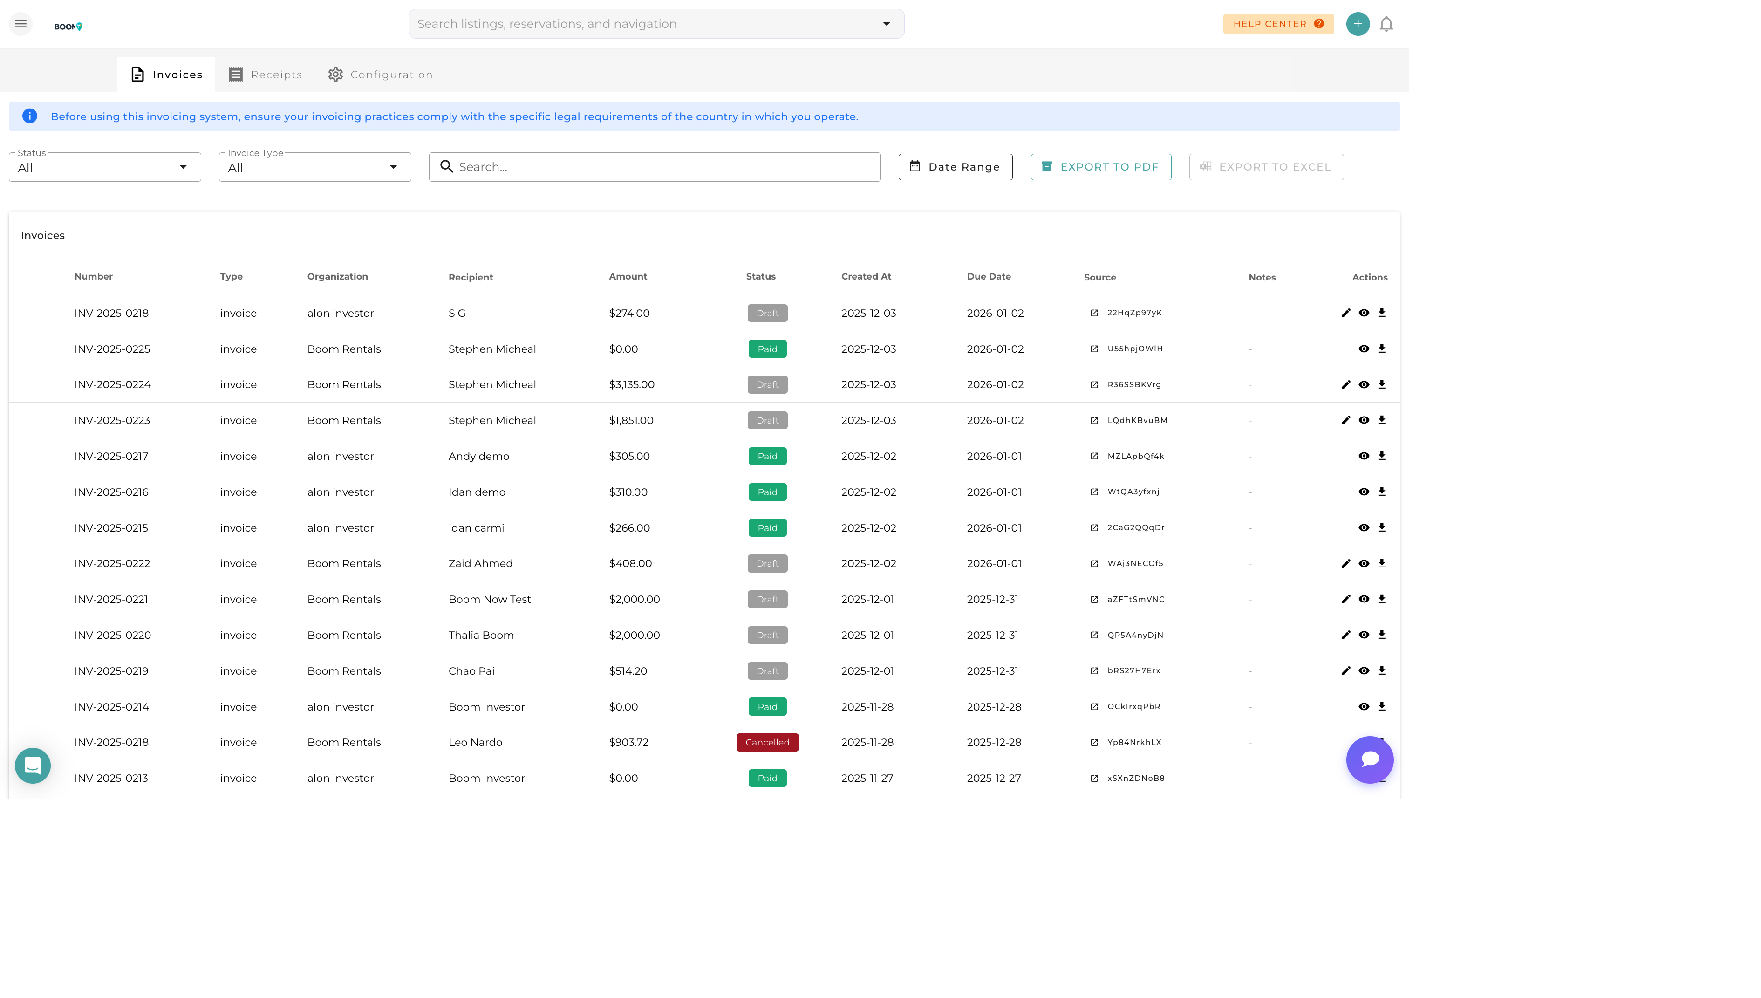Edit invoice INV-2025-0224 with pencil icon

1345,384
